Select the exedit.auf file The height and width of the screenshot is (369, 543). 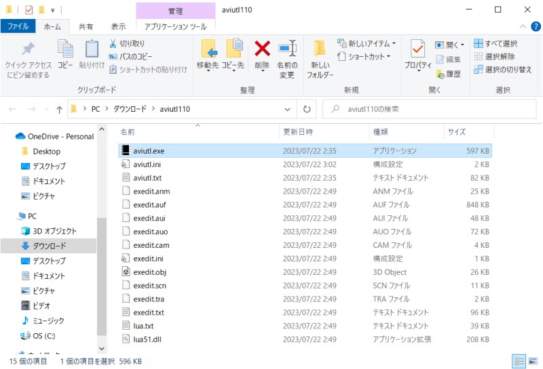tap(305, 205)
